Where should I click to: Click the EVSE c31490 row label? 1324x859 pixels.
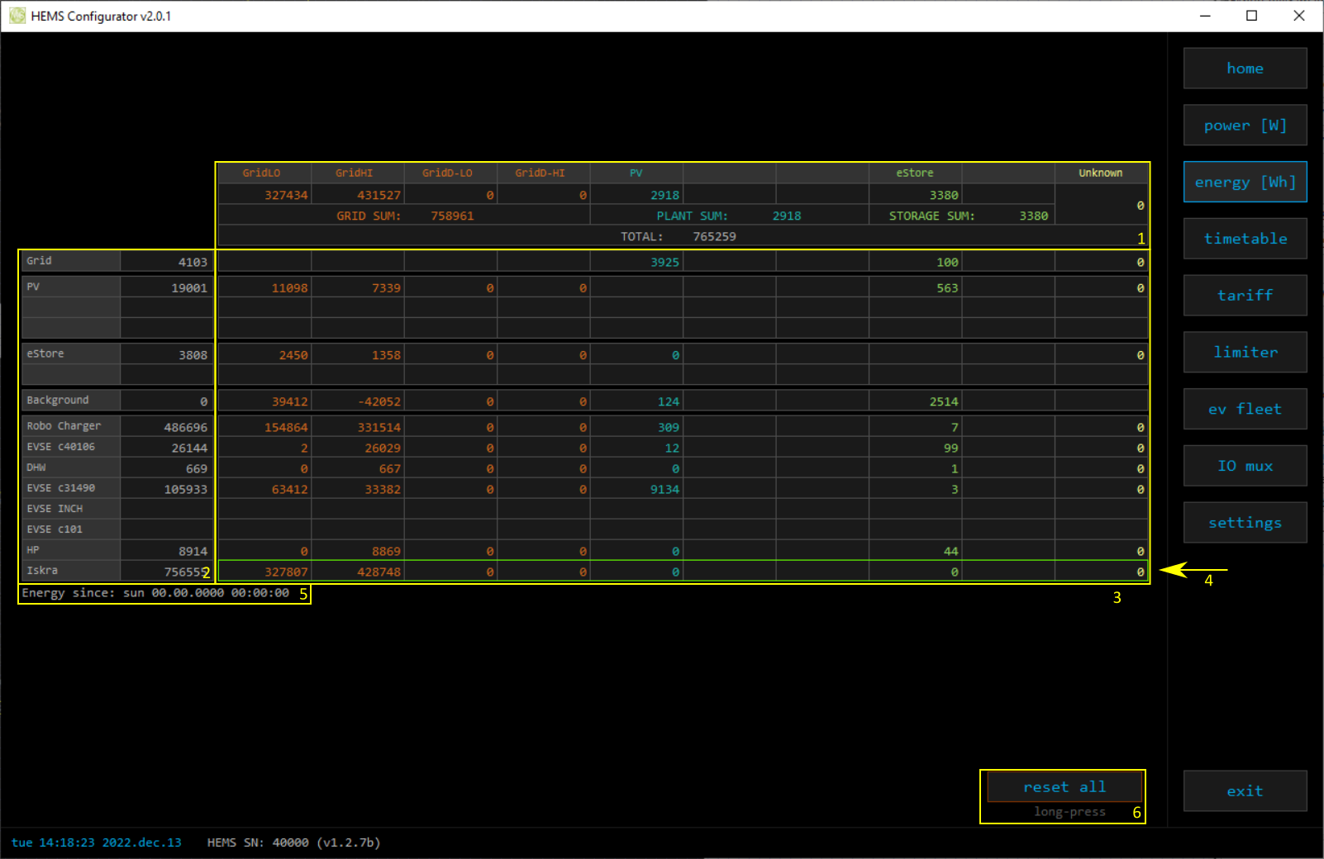coord(61,488)
